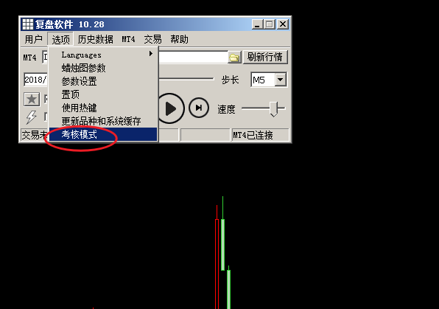Screen dimensions: 439x309
Task: Open the 交易 menu
Action: coord(152,39)
